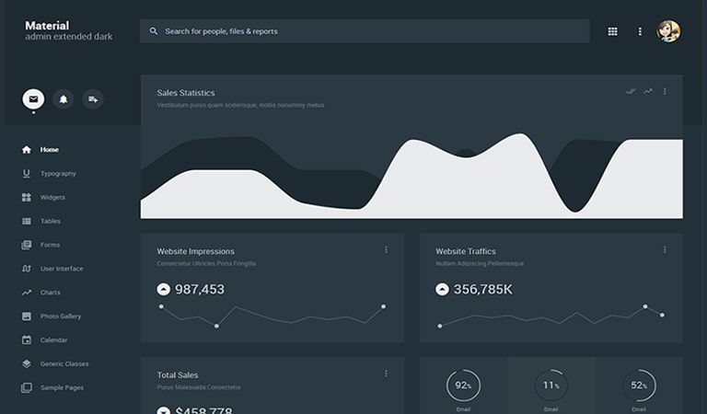Click the Total Sales heading

point(178,374)
